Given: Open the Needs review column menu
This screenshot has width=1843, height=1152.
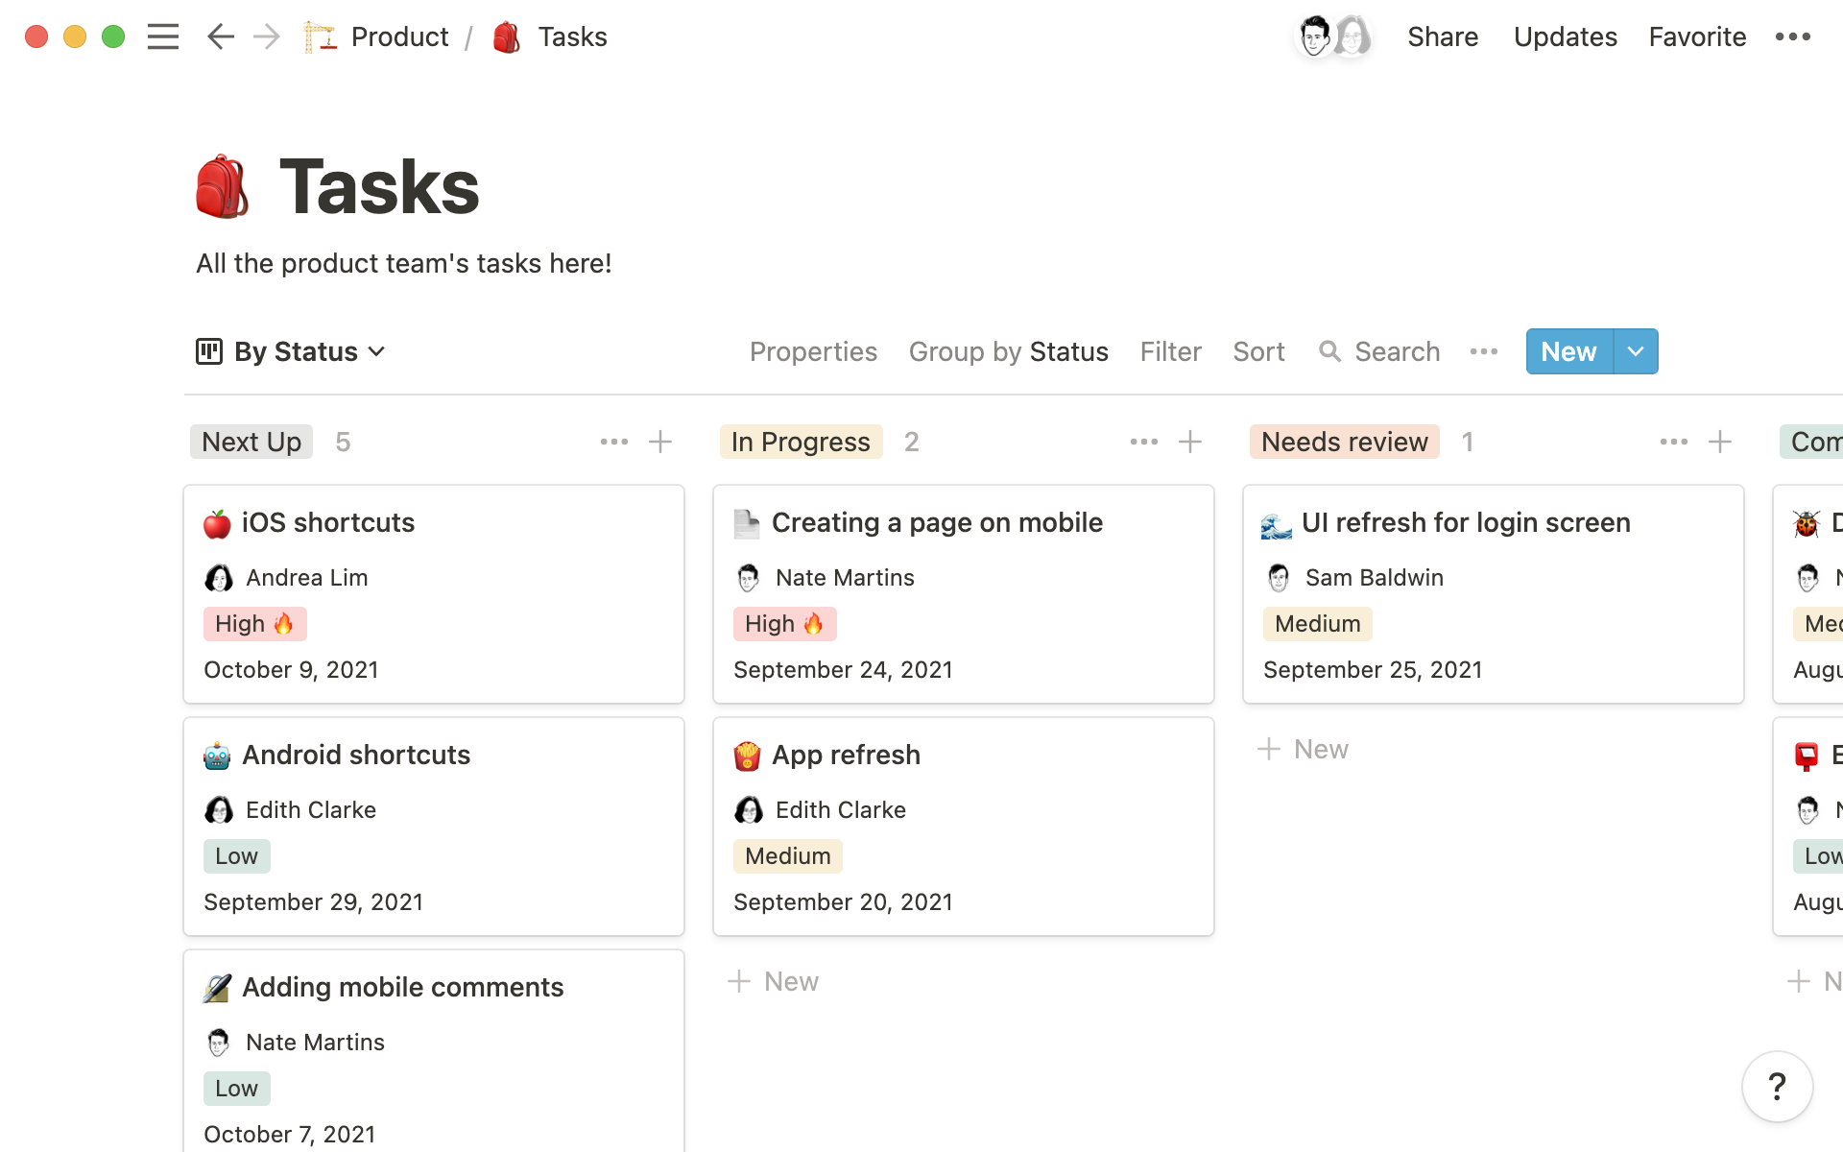Looking at the screenshot, I should pyautogui.click(x=1672, y=442).
